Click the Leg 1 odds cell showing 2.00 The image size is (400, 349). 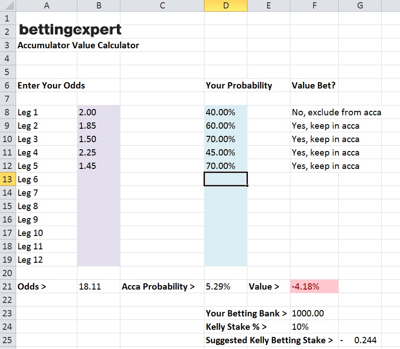98,112
